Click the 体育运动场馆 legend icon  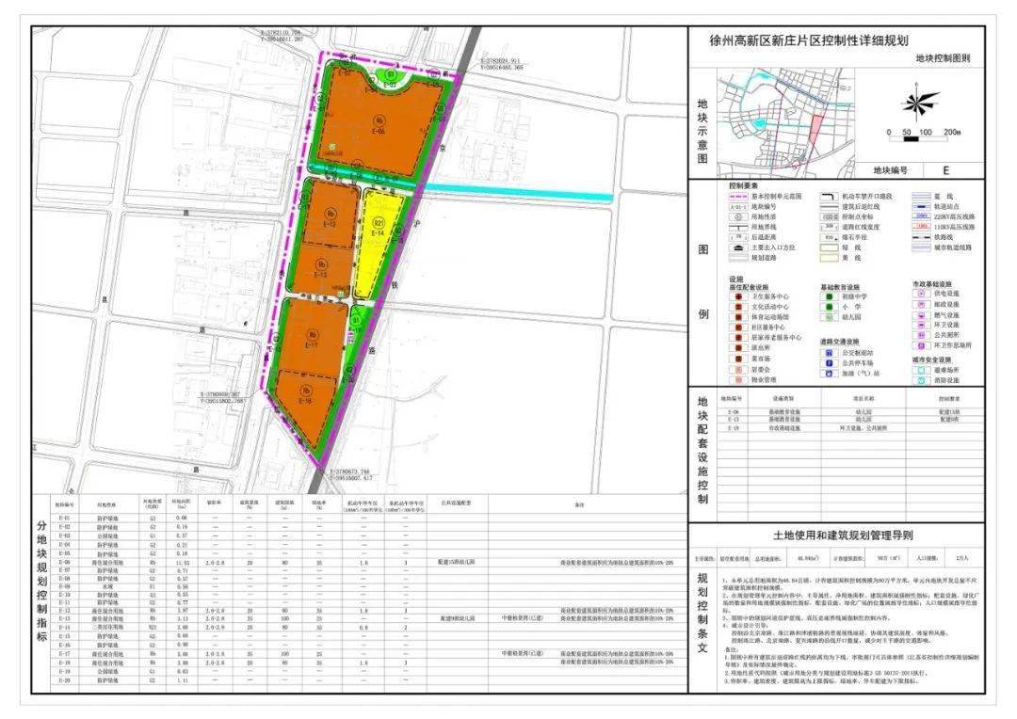(738, 317)
